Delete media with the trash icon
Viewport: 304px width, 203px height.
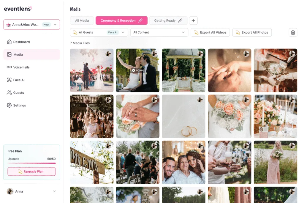pyautogui.click(x=293, y=32)
